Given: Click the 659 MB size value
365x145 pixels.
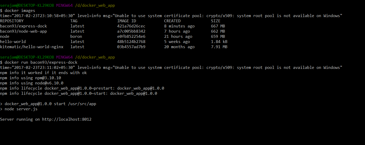Looking at the screenshot, I should pyautogui.click(x=218, y=37).
